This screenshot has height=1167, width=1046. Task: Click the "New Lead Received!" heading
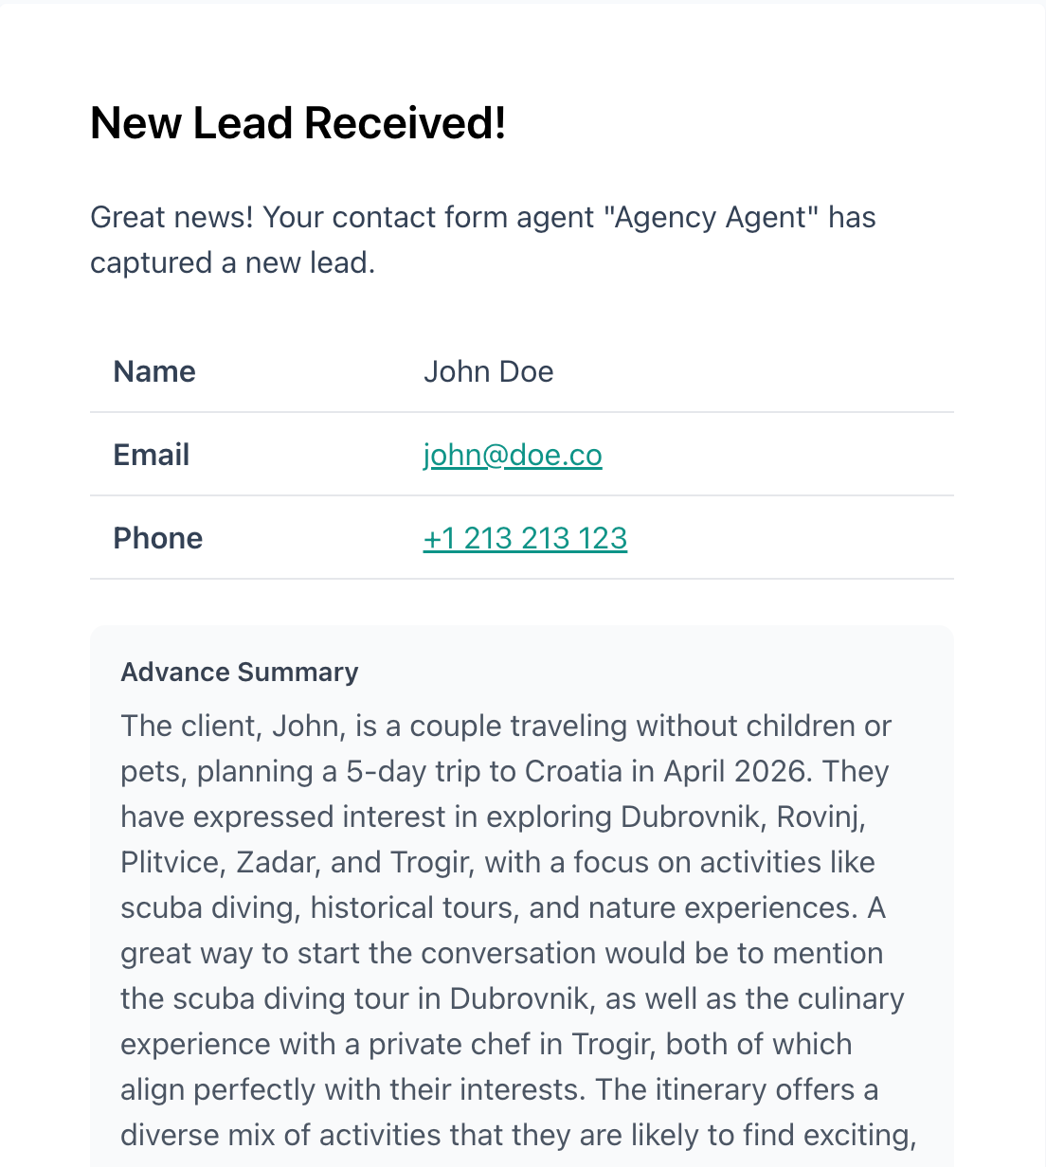[298, 123]
